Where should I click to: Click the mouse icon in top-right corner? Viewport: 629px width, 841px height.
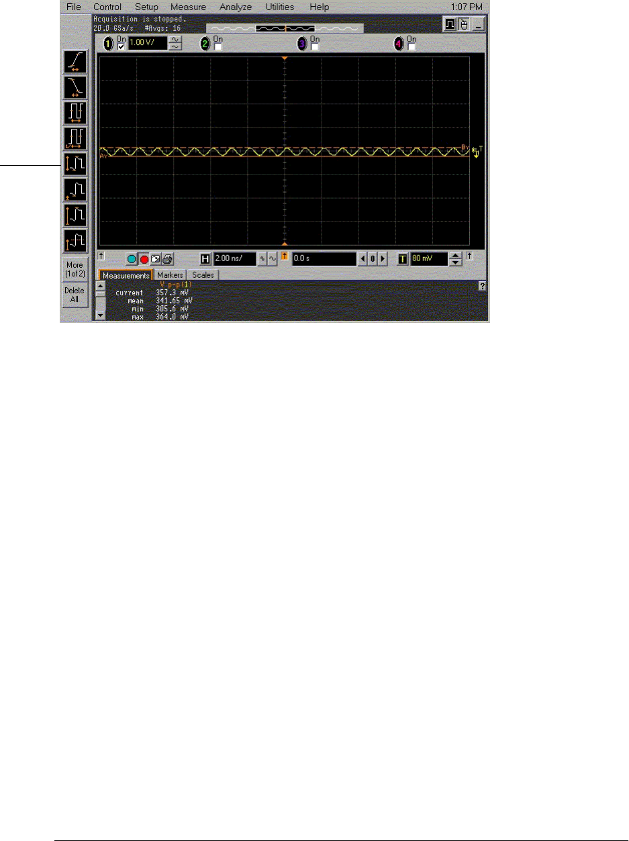(x=463, y=24)
